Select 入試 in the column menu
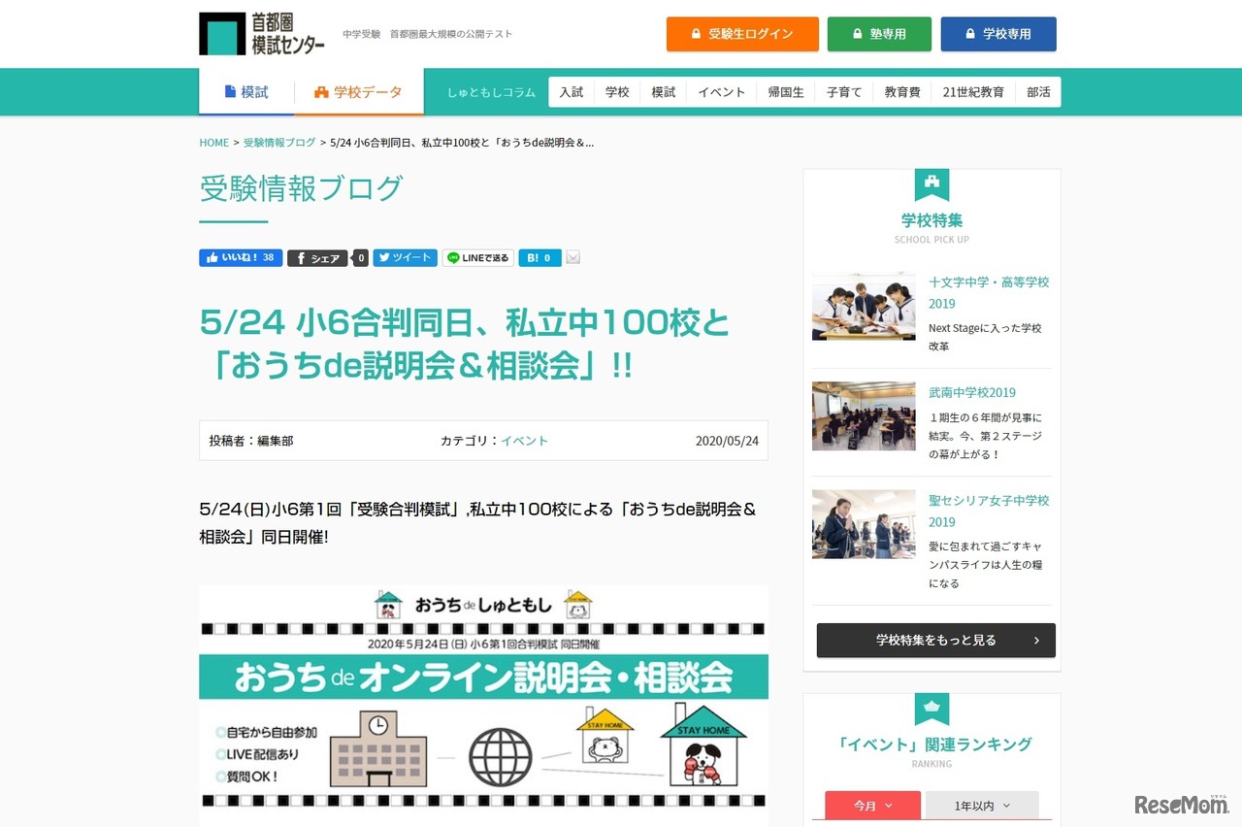1242x827 pixels. (x=572, y=92)
